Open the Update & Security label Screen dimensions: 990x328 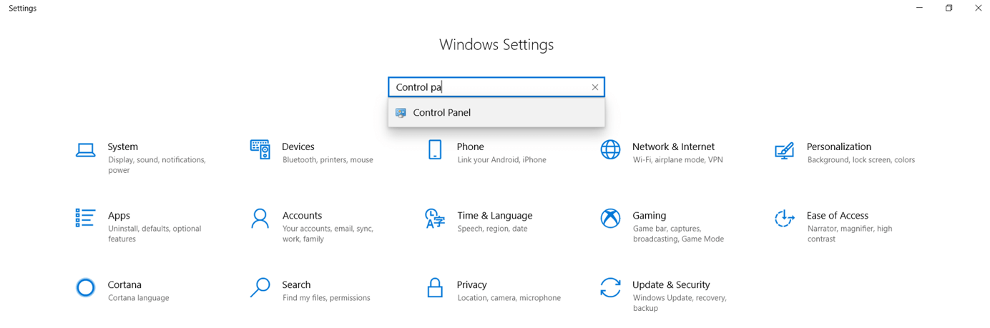[671, 284]
